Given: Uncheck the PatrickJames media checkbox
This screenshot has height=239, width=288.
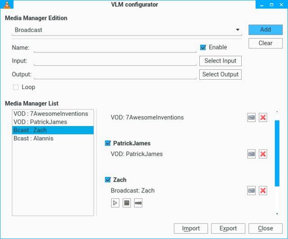Looking at the screenshot, I should pyautogui.click(x=108, y=143).
